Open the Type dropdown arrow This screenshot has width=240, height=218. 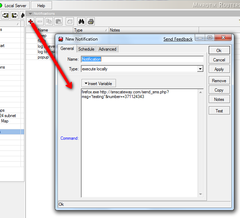point(200,69)
